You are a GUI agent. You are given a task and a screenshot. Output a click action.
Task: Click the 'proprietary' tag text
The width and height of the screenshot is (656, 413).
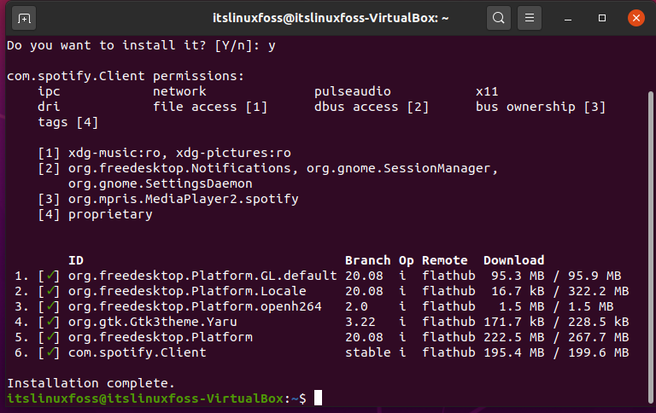pos(110,214)
